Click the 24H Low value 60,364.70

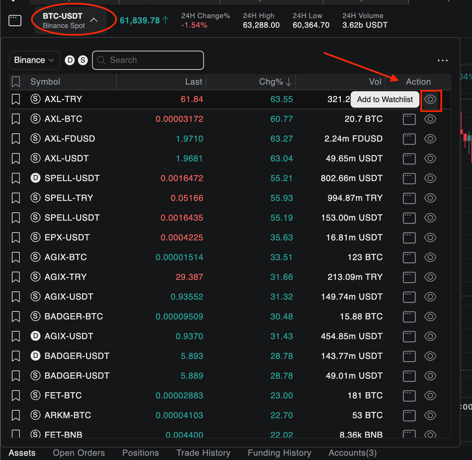point(311,25)
